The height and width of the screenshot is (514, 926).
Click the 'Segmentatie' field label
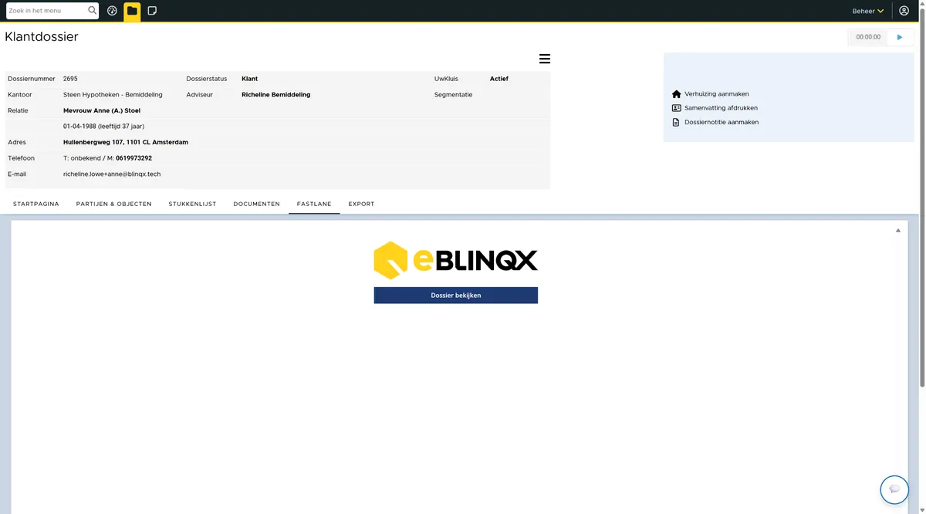453,95
